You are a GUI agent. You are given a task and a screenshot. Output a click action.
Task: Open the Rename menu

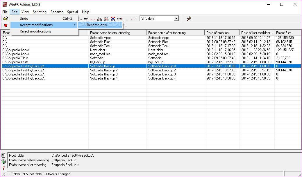click(57, 12)
